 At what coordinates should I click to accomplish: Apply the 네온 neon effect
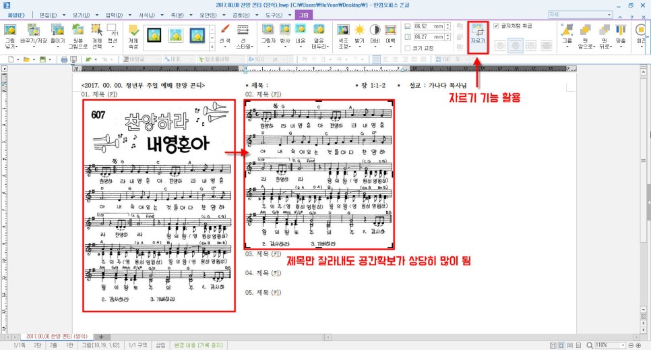point(300,29)
